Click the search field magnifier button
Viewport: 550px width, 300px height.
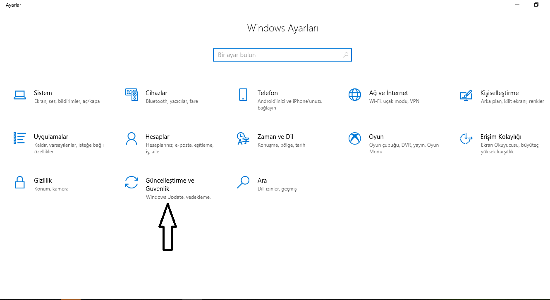345,55
